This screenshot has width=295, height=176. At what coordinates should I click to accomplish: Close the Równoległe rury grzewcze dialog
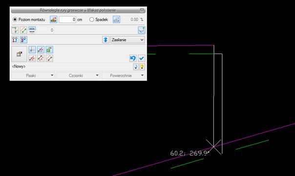tap(142, 10)
